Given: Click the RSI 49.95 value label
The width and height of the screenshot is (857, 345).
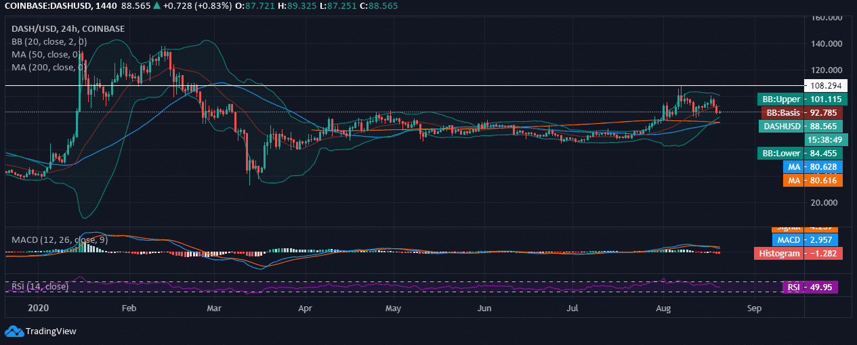Looking at the screenshot, I should (810, 287).
